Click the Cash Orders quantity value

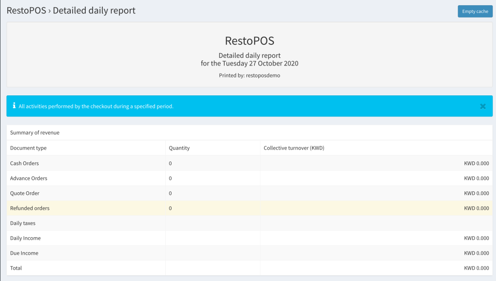(x=171, y=163)
